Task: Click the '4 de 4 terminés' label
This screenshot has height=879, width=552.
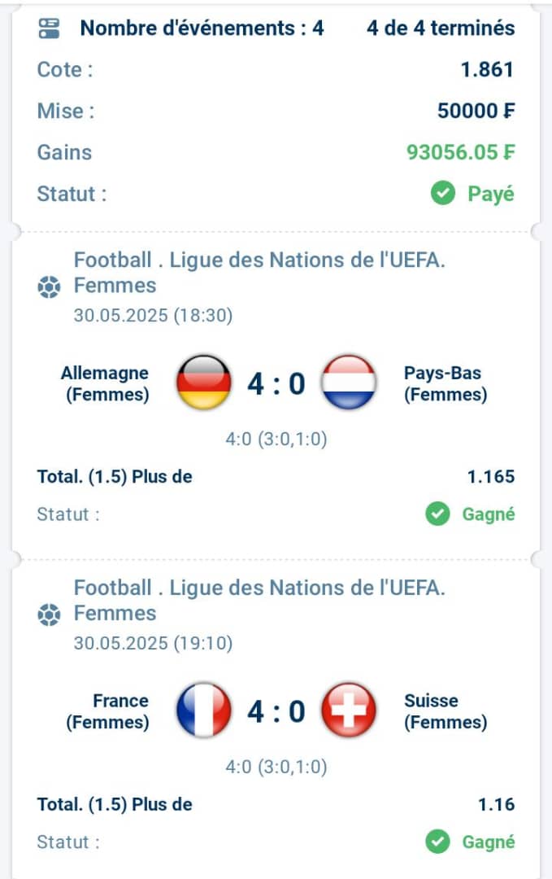Action: point(441,28)
